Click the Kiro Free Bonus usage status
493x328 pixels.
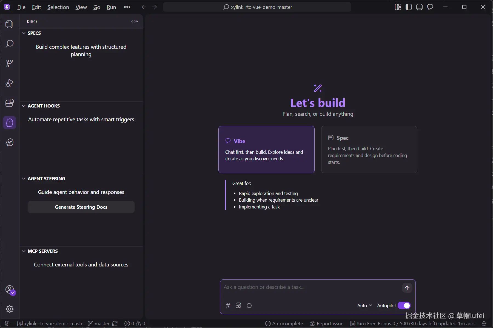tap(412, 324)
